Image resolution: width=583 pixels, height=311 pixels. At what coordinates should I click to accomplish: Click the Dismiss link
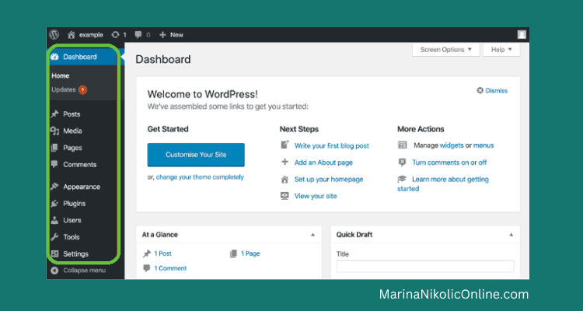tap(497, 91)
